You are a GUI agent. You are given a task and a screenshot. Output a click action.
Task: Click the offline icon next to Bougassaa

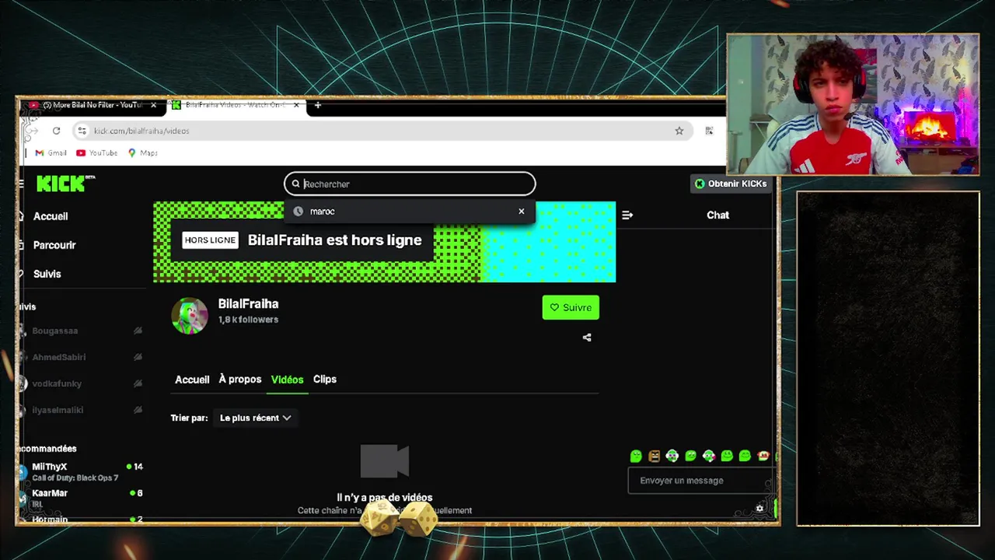(138, 331)
